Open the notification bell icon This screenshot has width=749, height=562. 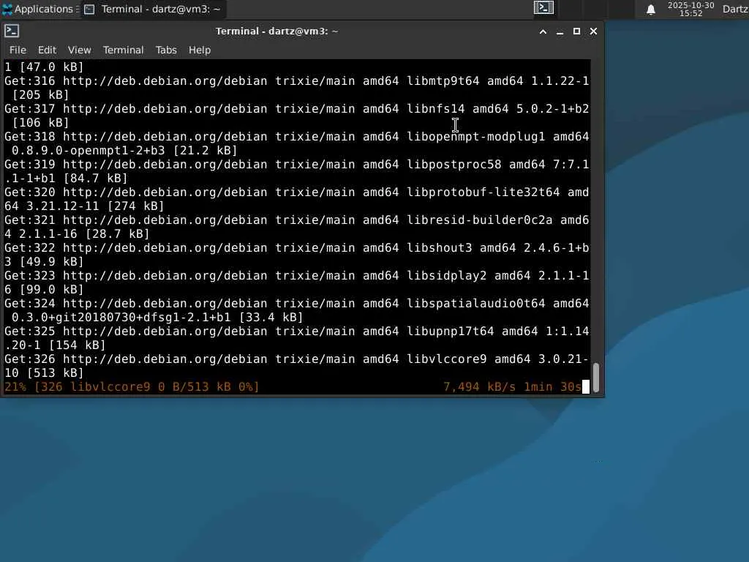coord(650,9)
